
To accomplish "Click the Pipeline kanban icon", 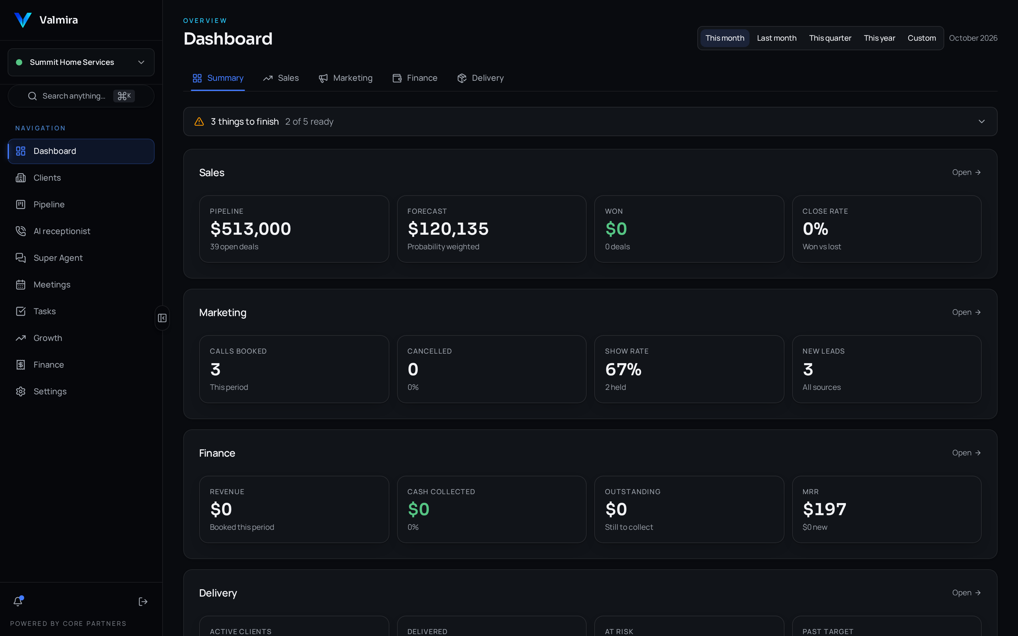I will click(21, 204).
